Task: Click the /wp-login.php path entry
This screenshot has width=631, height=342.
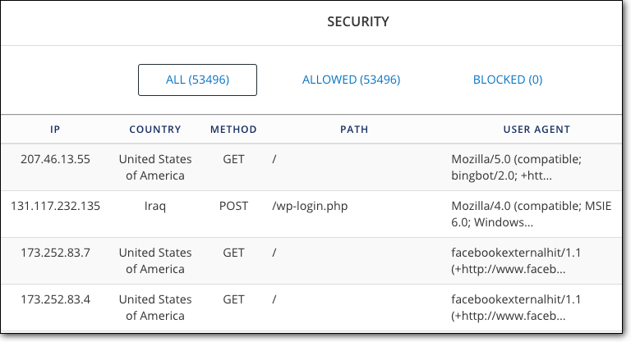Action: (310, 206)
